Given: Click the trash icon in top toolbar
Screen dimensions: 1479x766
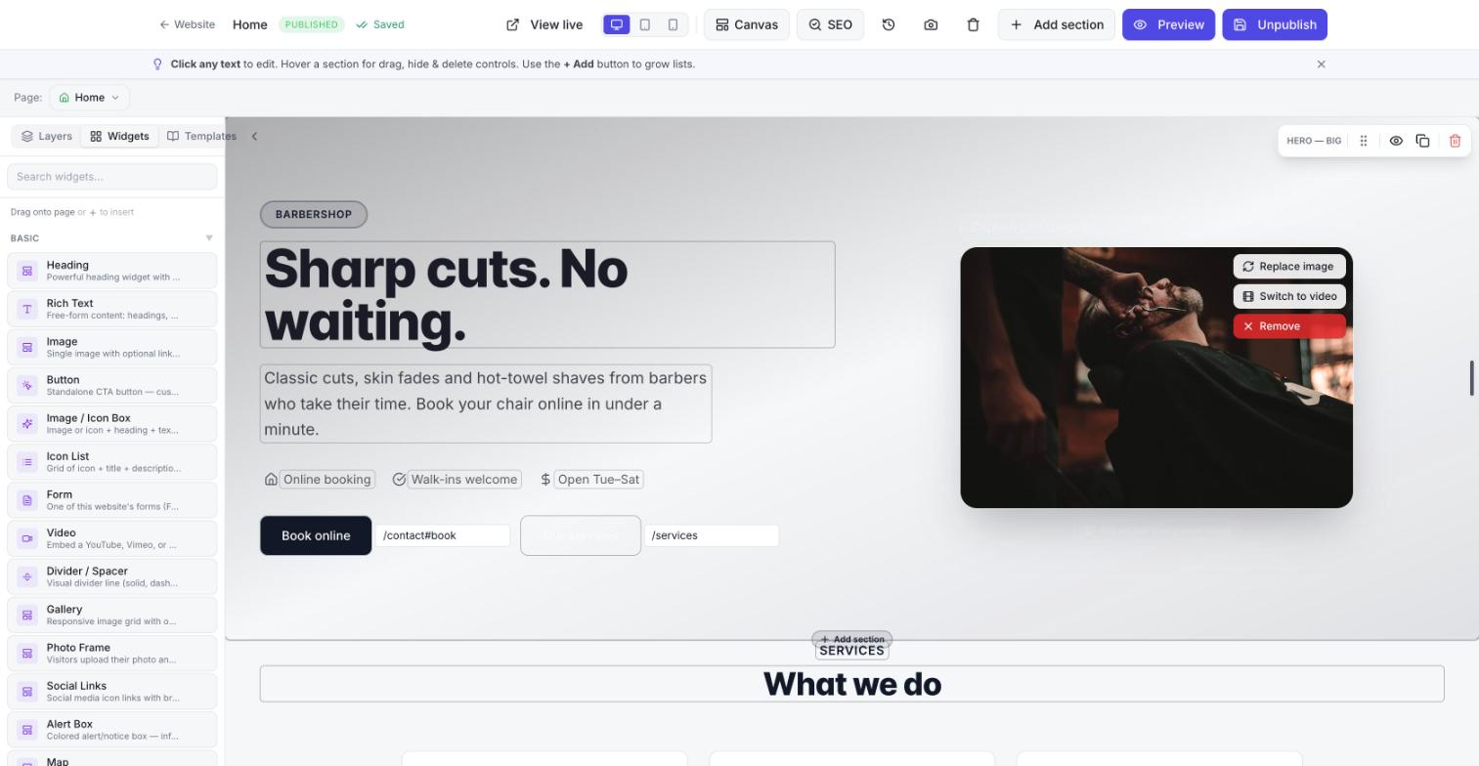Looking at the screenshot, I should [x=973, y=24].
